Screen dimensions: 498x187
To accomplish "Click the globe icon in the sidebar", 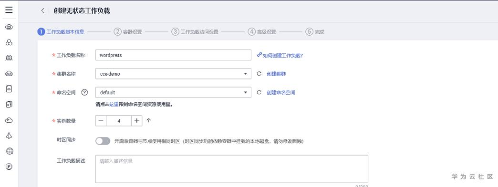I will pos(10,151).
